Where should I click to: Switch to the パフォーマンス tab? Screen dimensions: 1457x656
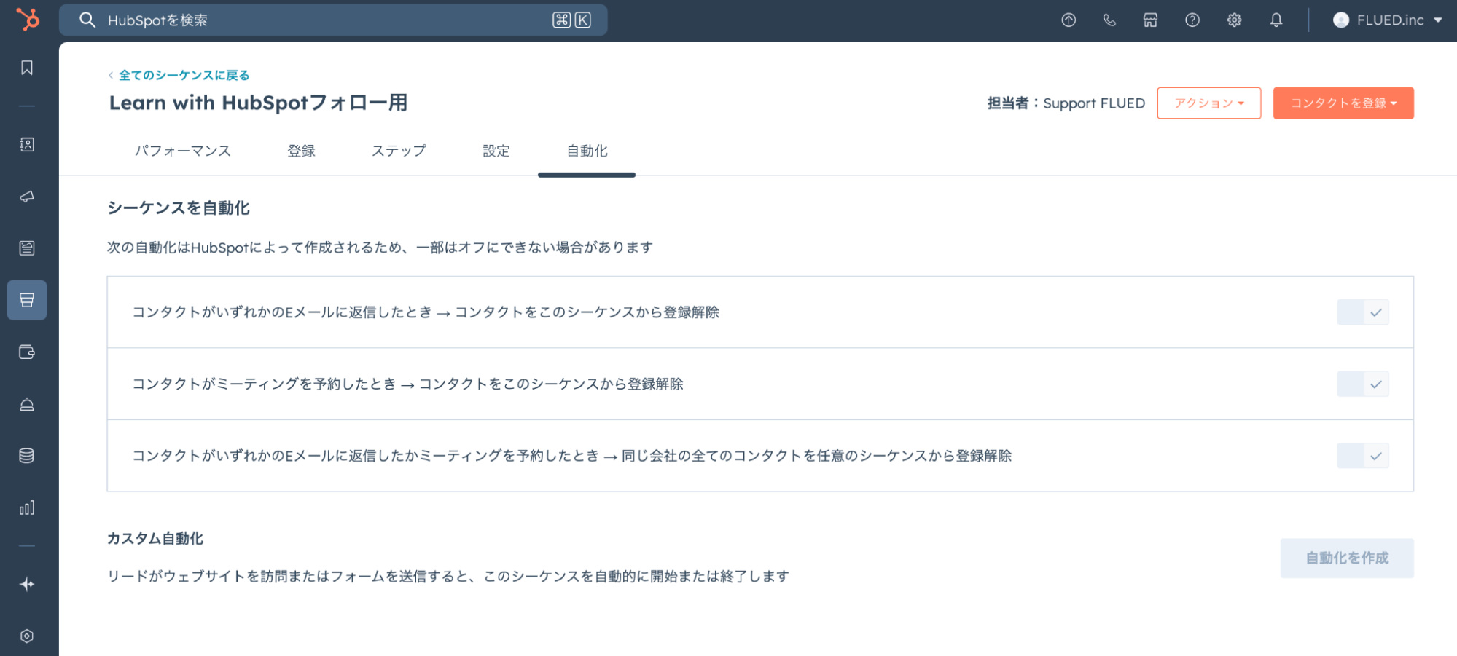tap(182, 151)
